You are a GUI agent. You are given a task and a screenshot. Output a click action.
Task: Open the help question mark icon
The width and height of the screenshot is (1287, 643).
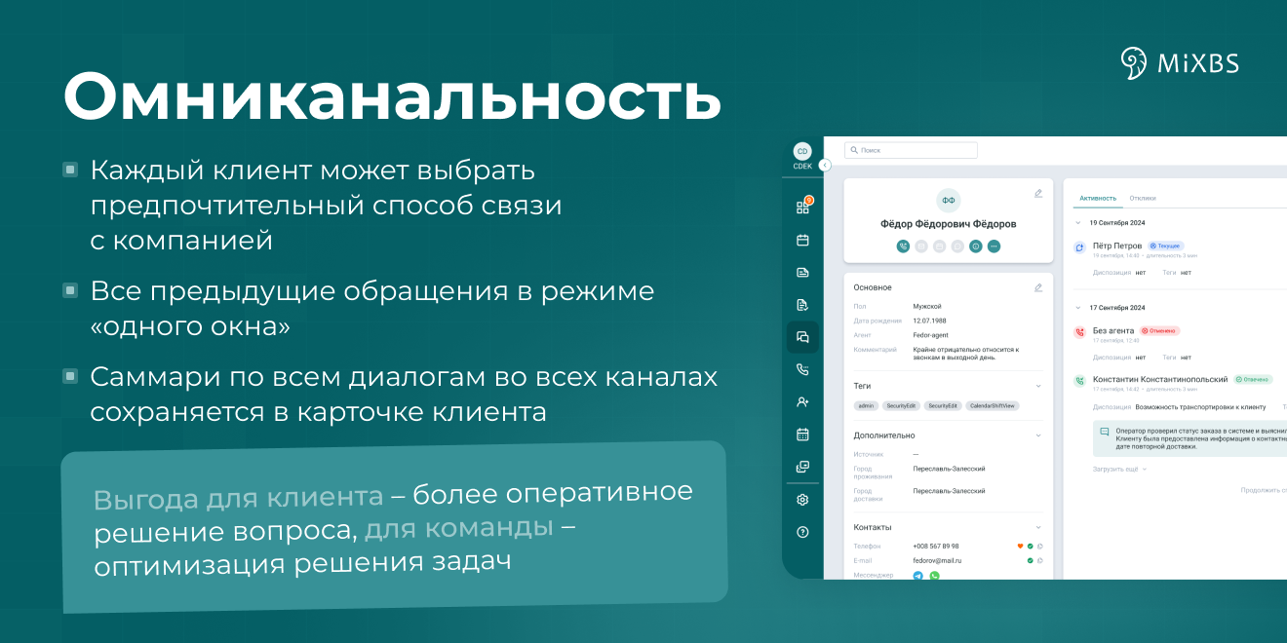(x=802, y=532)
